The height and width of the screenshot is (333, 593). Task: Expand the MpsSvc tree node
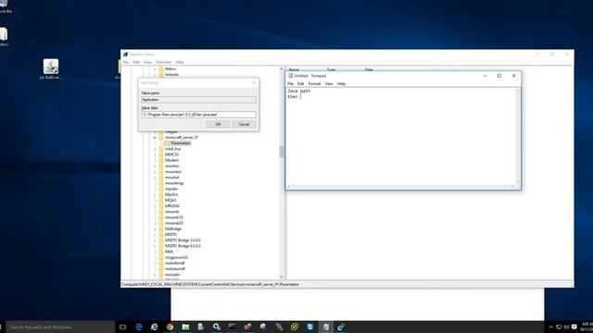(155, 194)
